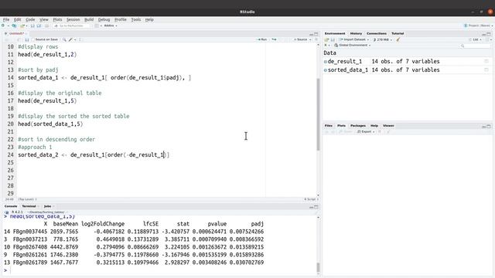Open memory usage 279 MiB dropdown
Screen dimensions: 495x278
[x=383, y=39]
